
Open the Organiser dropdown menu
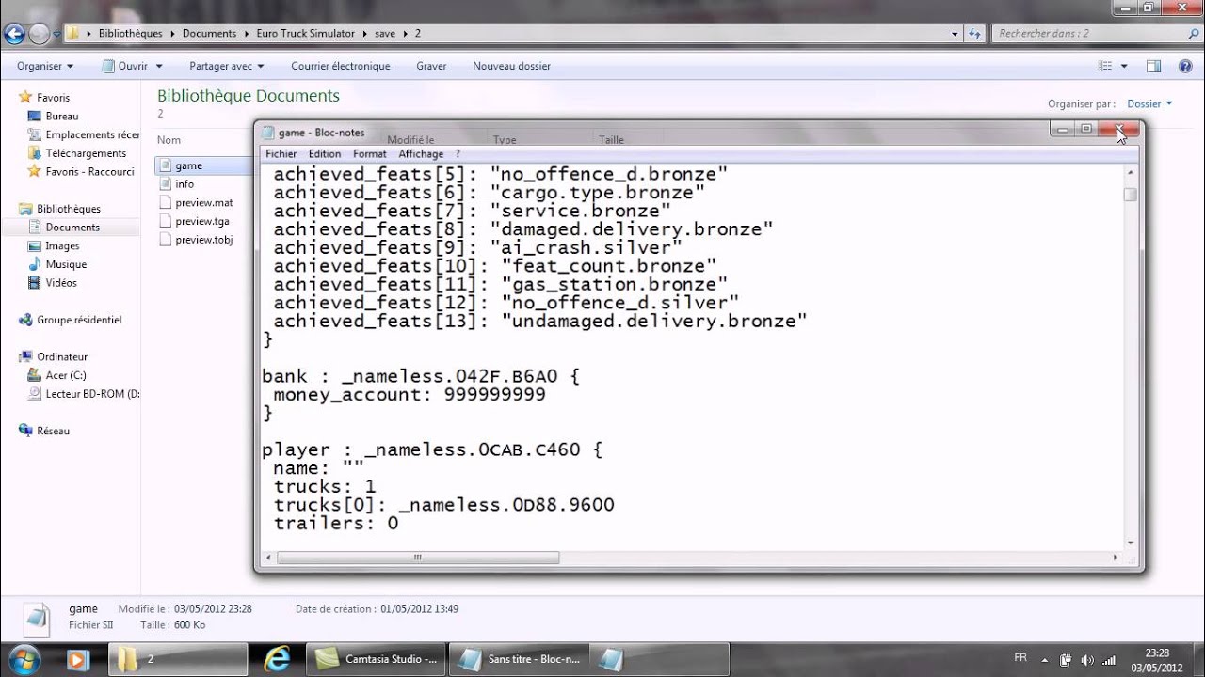tap(45, 66)
